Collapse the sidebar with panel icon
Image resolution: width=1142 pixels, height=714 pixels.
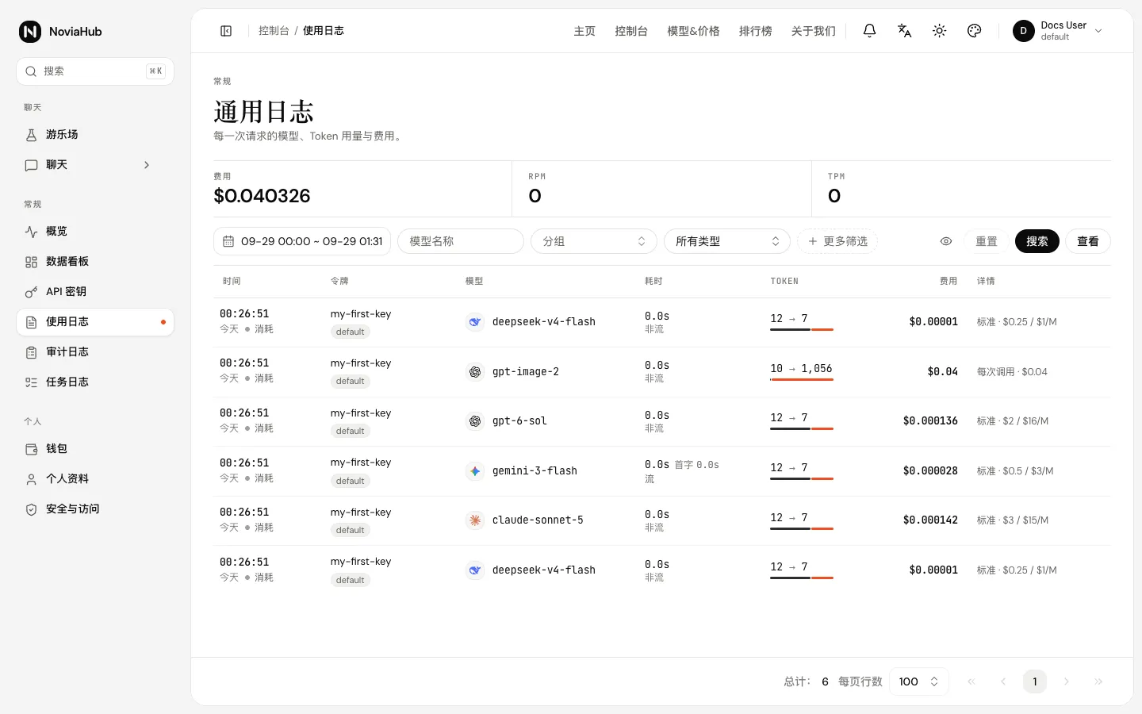(x=226, y=31)
